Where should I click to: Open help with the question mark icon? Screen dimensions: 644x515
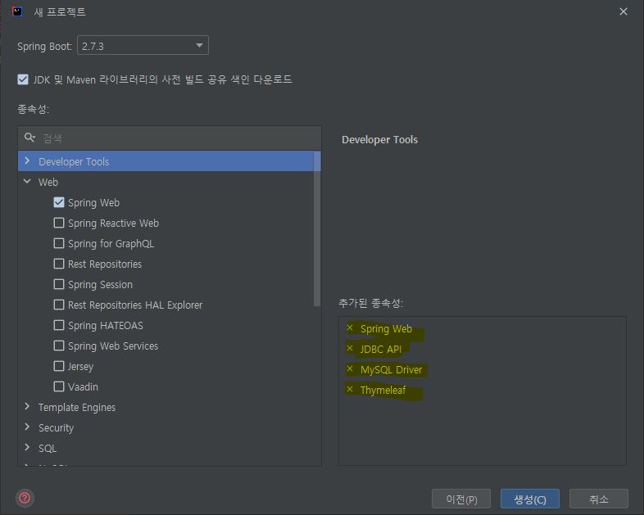25,498
